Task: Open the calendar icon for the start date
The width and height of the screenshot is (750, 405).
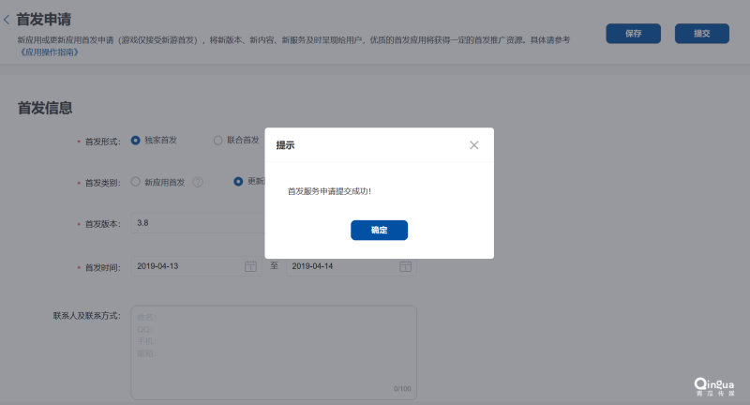Action: 250,266
